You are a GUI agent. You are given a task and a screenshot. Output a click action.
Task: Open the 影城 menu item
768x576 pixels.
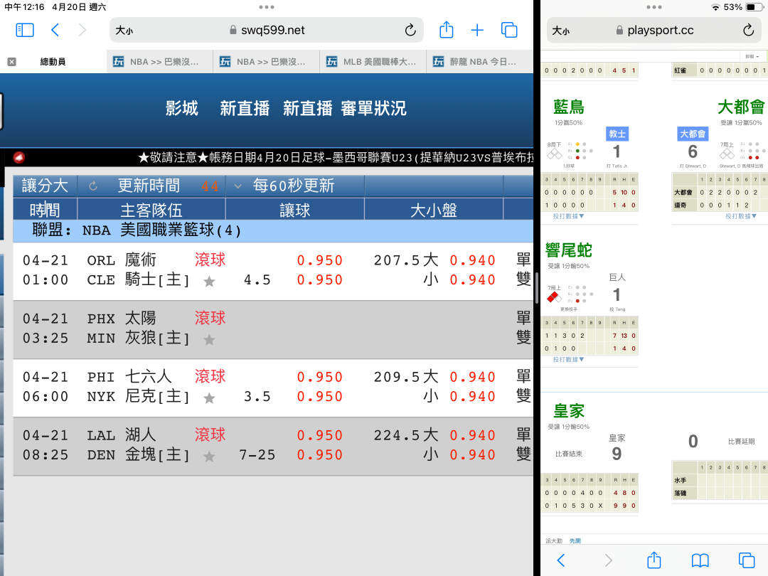pyautogui.click(x=182, y=108)
